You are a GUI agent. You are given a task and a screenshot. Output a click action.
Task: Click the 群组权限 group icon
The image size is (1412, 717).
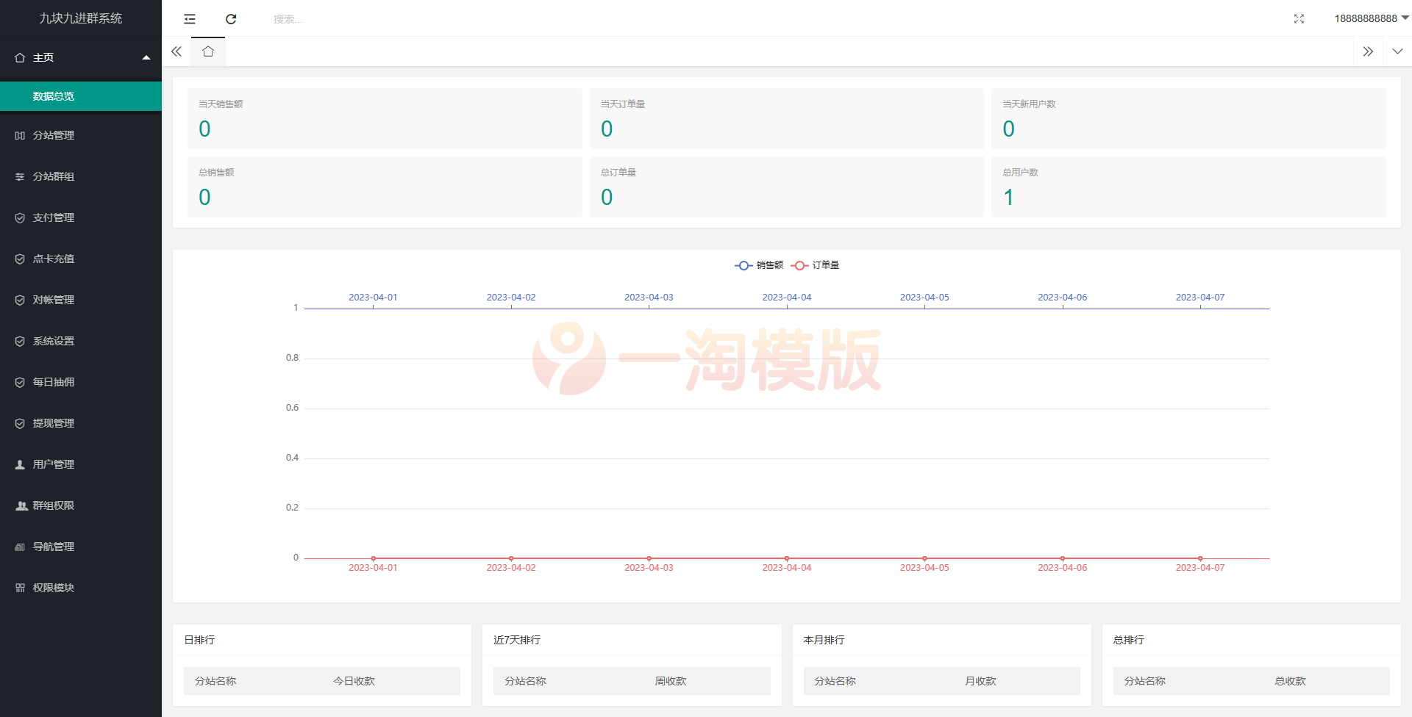(x=21, y=505)
